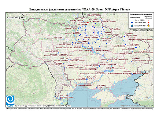Click the blue marker at Belhorod-Dnistrovskyi area
Viewport: 159px width, 113px height.
(x=60, y=99)
